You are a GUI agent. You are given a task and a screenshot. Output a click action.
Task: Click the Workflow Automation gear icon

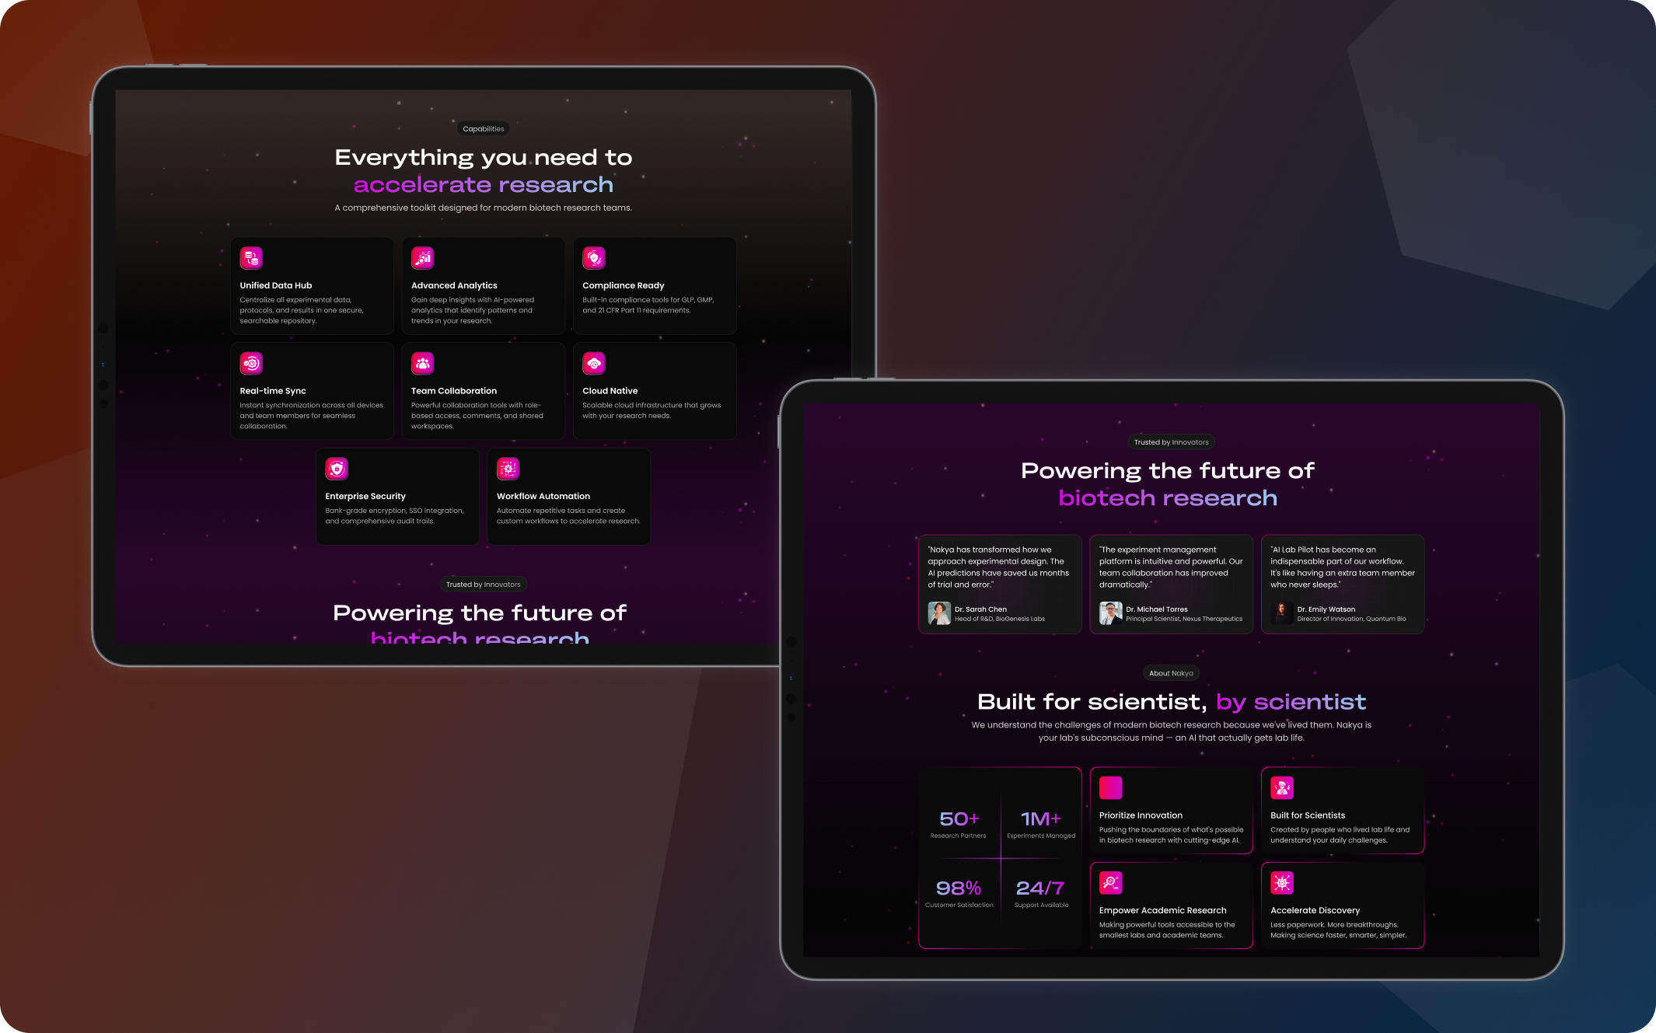[508, 469]
